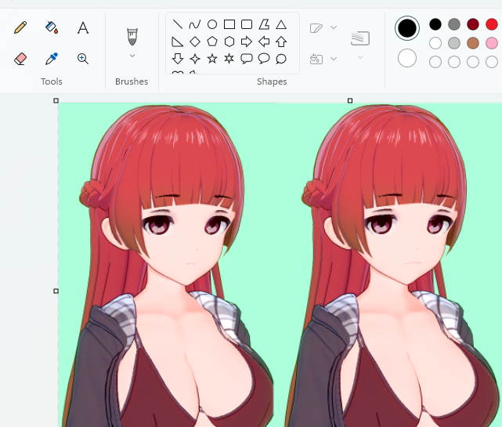Pick the Five-point star shape
502x427 pixels.
point(212,59)
